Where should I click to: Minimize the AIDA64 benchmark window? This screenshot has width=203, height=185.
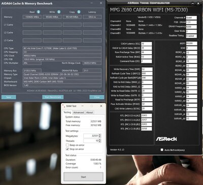coord(91,3)
